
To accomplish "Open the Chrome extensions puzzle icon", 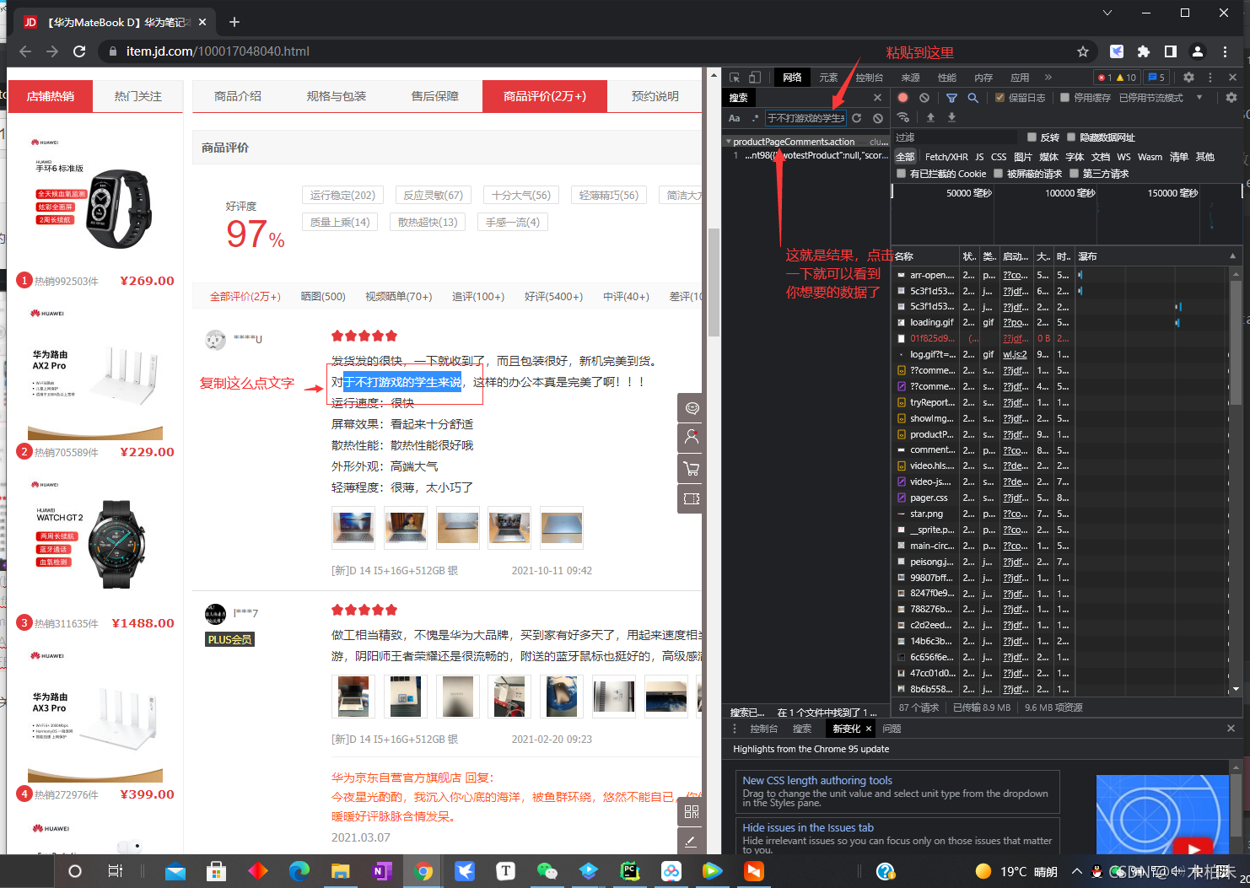I will coord(1144,51).
